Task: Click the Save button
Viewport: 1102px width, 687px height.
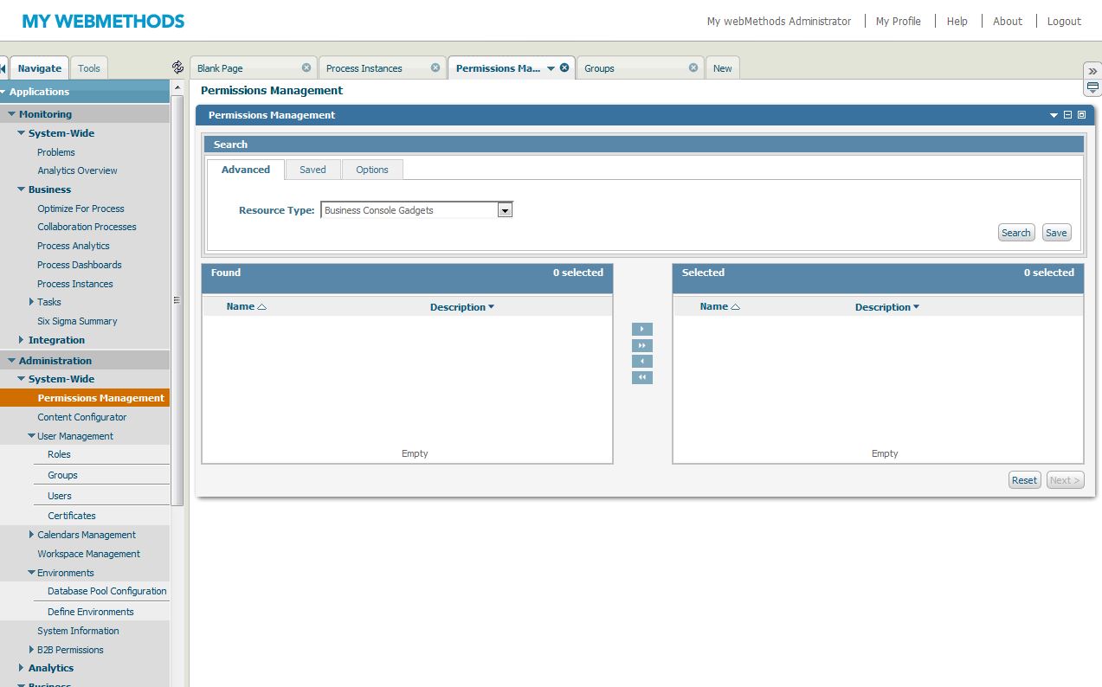Action: (1056, 233)
